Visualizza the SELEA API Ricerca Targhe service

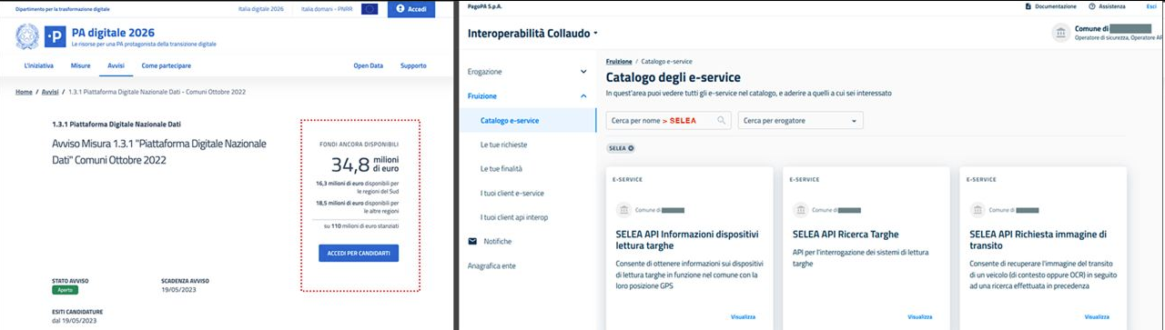[x=920, y=317]
